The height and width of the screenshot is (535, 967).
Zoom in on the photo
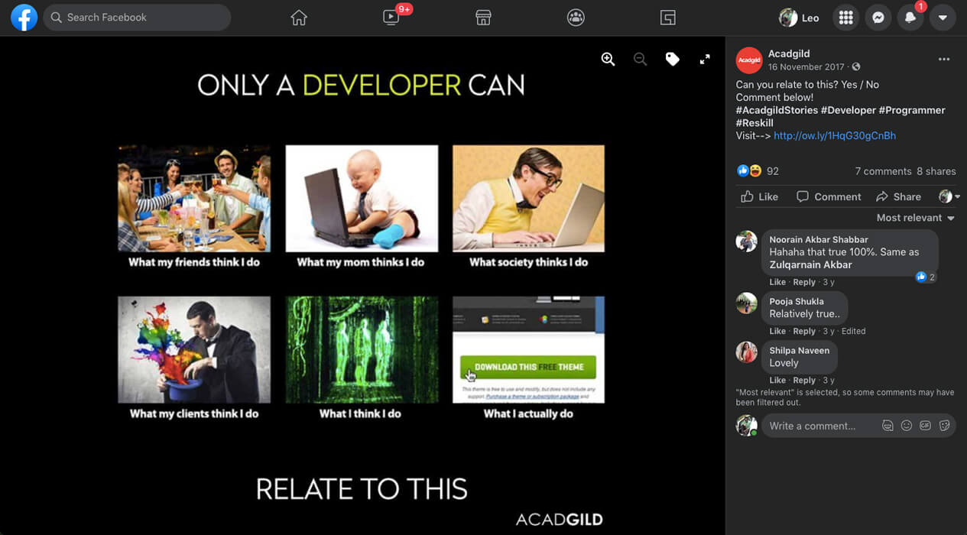click(608, 60)
